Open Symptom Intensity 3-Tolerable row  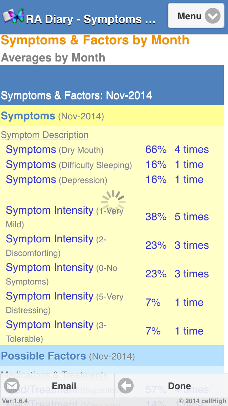[x=56, y=331]
